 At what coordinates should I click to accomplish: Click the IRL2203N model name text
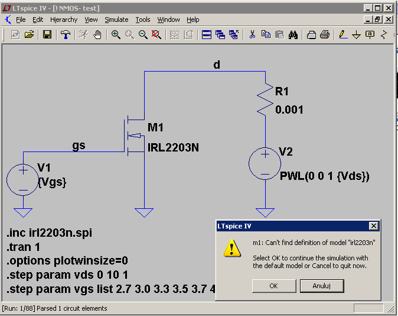(x=174, y=147)
